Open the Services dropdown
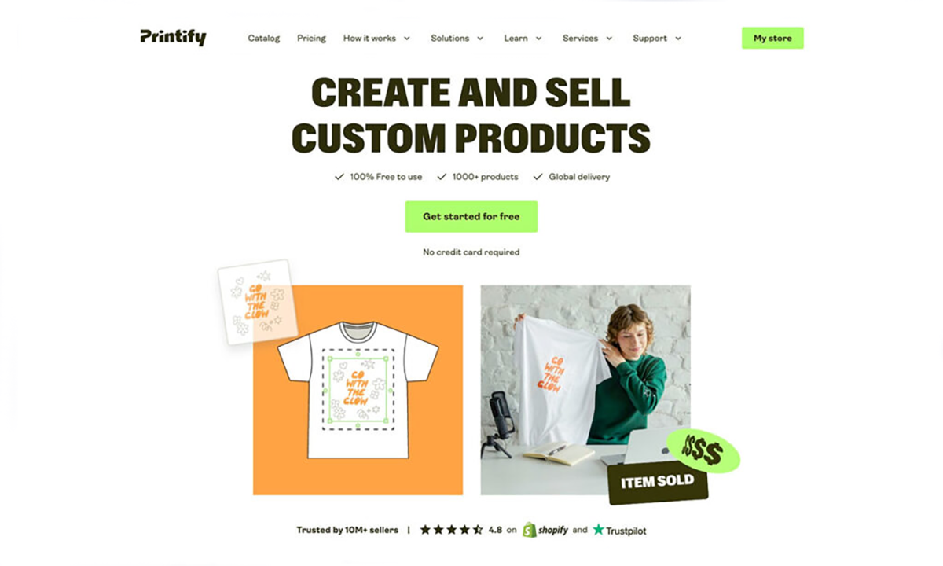The height and width of the screenshot is (566, 943). click(588, 38)
